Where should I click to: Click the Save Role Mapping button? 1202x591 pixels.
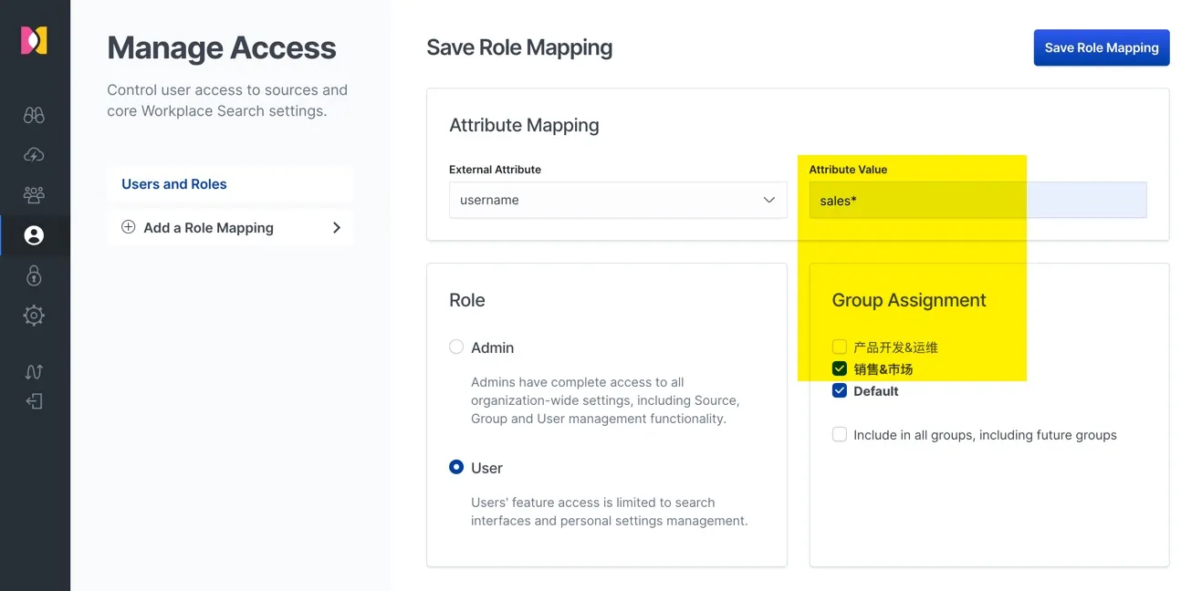coord(1101,47)
